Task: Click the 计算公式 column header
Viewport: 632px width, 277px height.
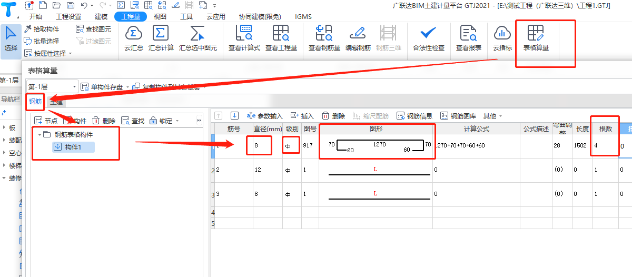Action: pyautogui.click(x=477, y=128)
